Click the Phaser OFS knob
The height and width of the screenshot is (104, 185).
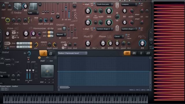point(117,43)
